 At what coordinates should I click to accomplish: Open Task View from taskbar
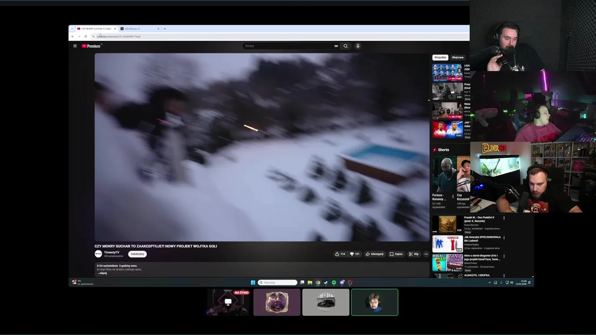[302, 282]
